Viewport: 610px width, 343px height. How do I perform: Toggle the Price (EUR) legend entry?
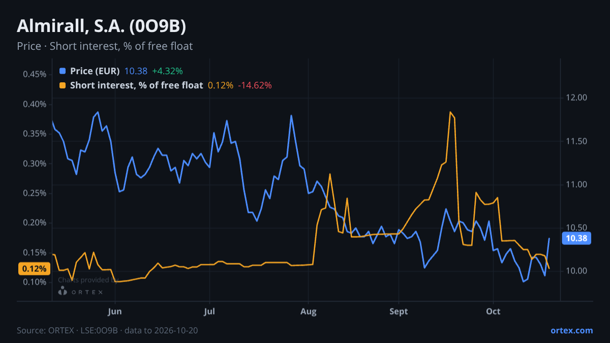pos(121,71)
